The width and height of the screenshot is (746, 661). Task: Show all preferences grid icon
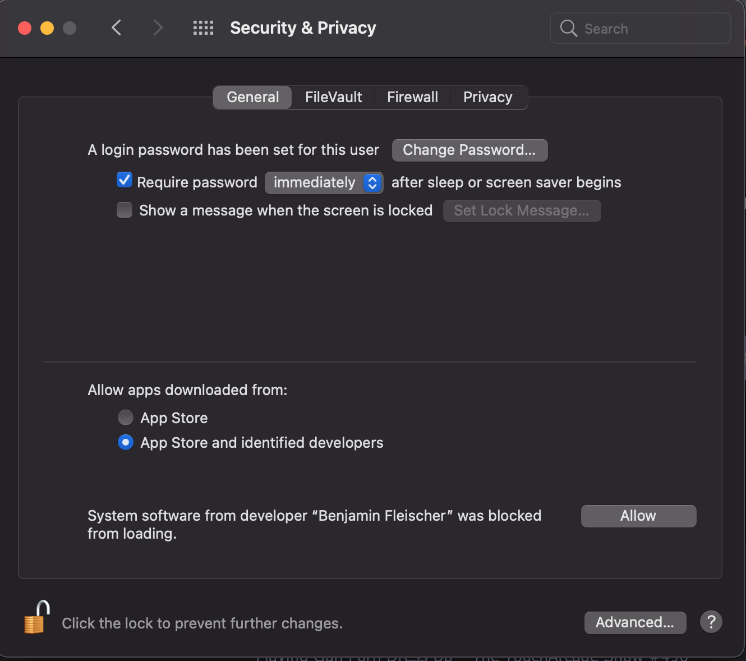pyautogui.click(x=203, y=28)
